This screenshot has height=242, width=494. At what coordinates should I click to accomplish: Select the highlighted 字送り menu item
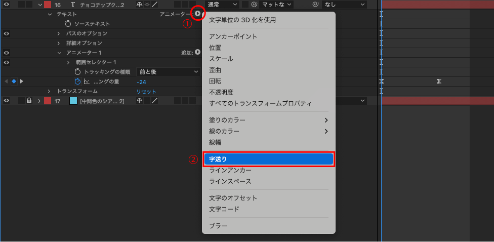268,159
